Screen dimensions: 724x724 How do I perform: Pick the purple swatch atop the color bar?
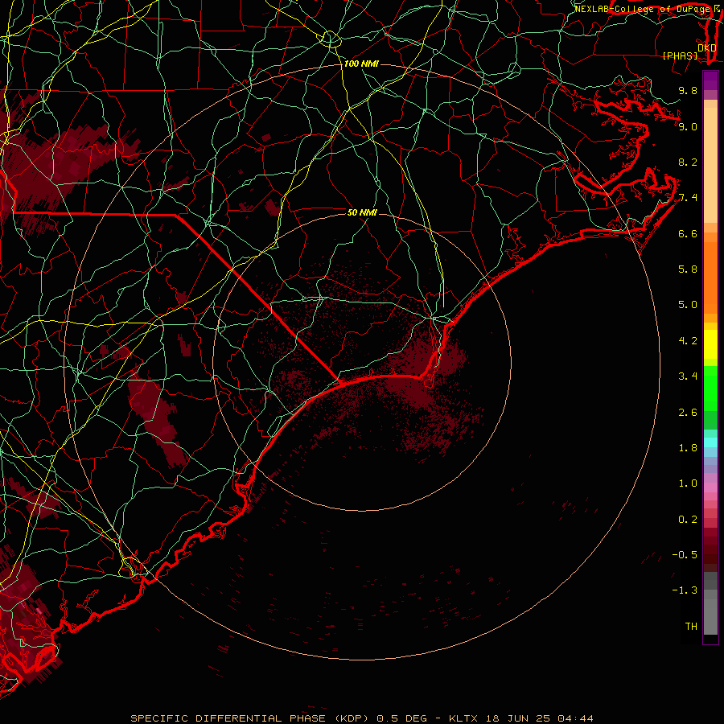point(710,80)
